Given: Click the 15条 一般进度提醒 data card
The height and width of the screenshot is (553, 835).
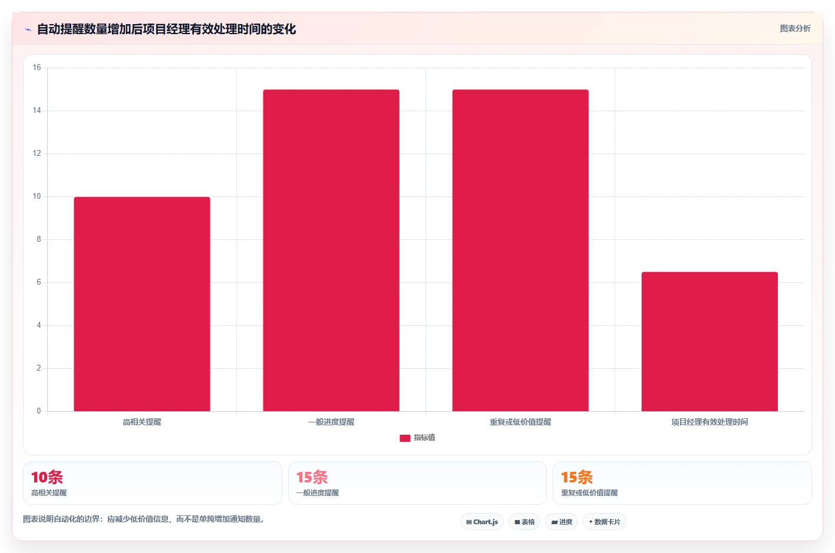Looking at the screenshot, I should (417, 483).
